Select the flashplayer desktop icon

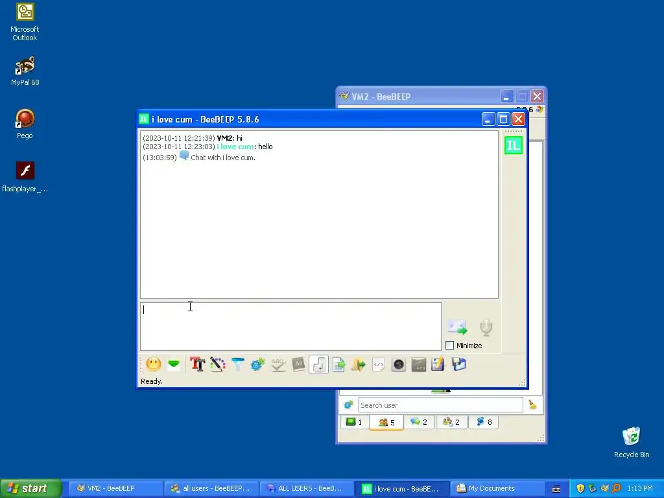pos(25,177)
